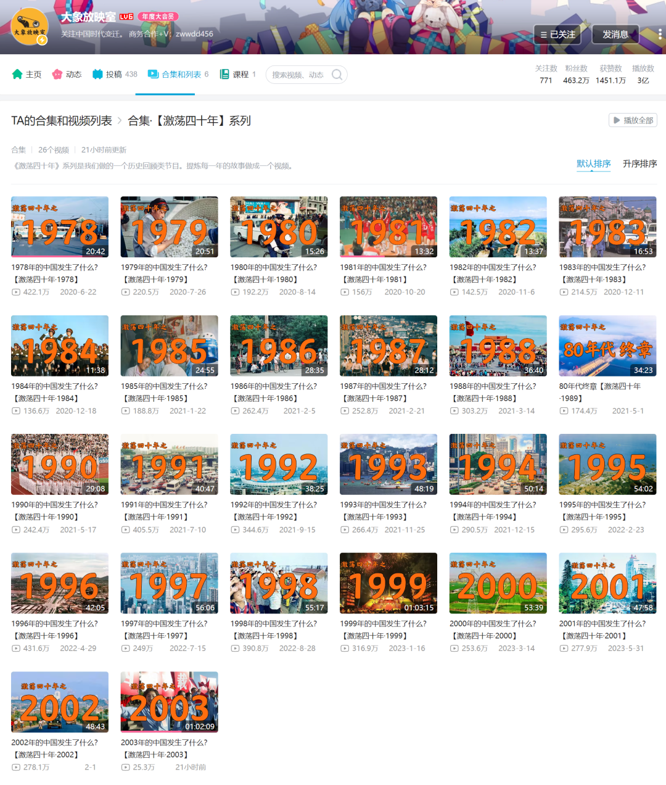Click the search magnifier icon
666x785 pixels.
[337, 75]
